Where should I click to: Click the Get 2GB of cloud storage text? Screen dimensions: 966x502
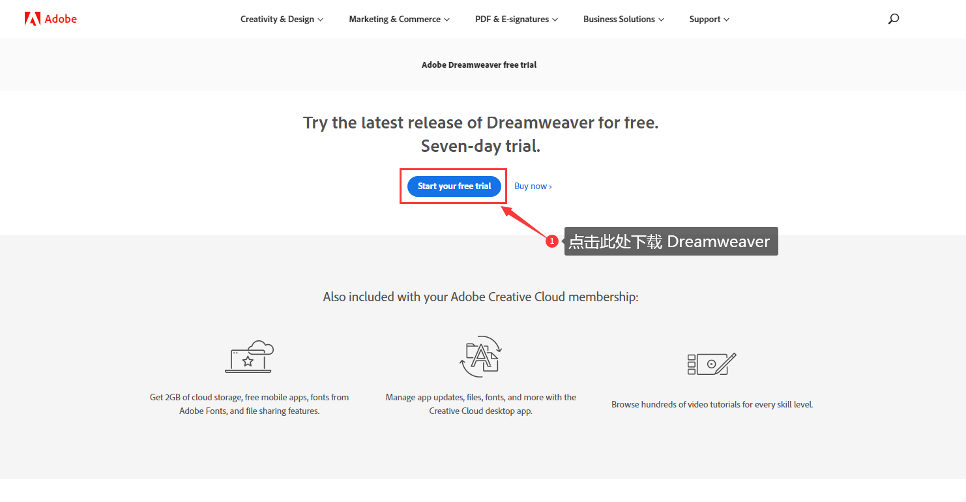pyautogui.click(x=249, y=404)
